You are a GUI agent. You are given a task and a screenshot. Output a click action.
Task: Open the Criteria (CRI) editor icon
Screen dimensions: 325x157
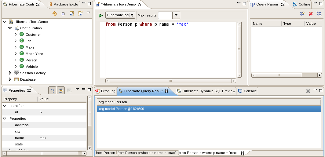point(80,14)
